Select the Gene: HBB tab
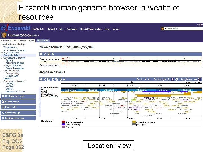The width and height of the screenshot is (203, 152). 43,41
